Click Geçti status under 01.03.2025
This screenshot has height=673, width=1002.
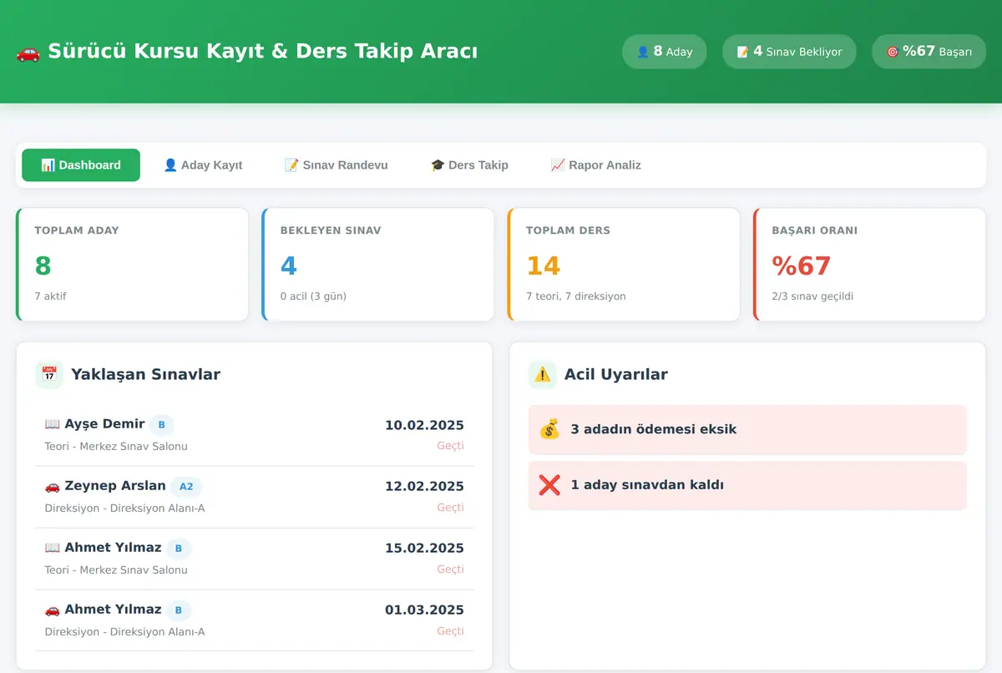tap(450, 631)
